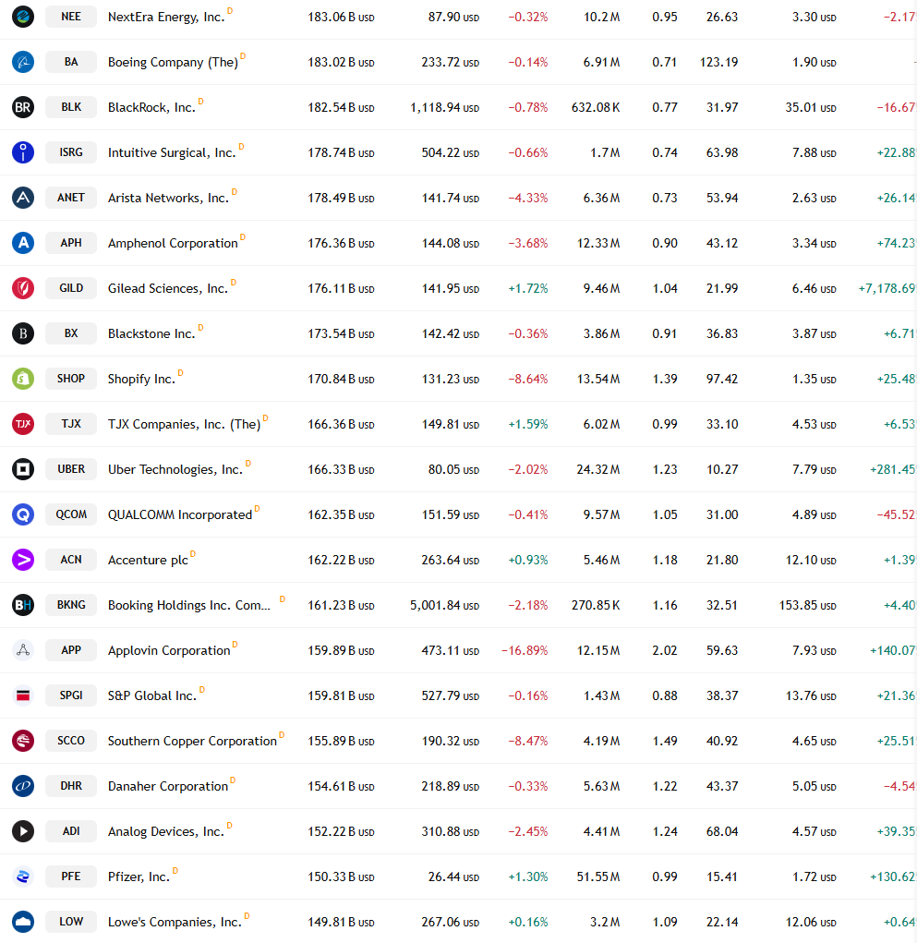Open NextEra Energy, Inc. company link
Viewport: 917px width, 943px height.
click(166, 17)
